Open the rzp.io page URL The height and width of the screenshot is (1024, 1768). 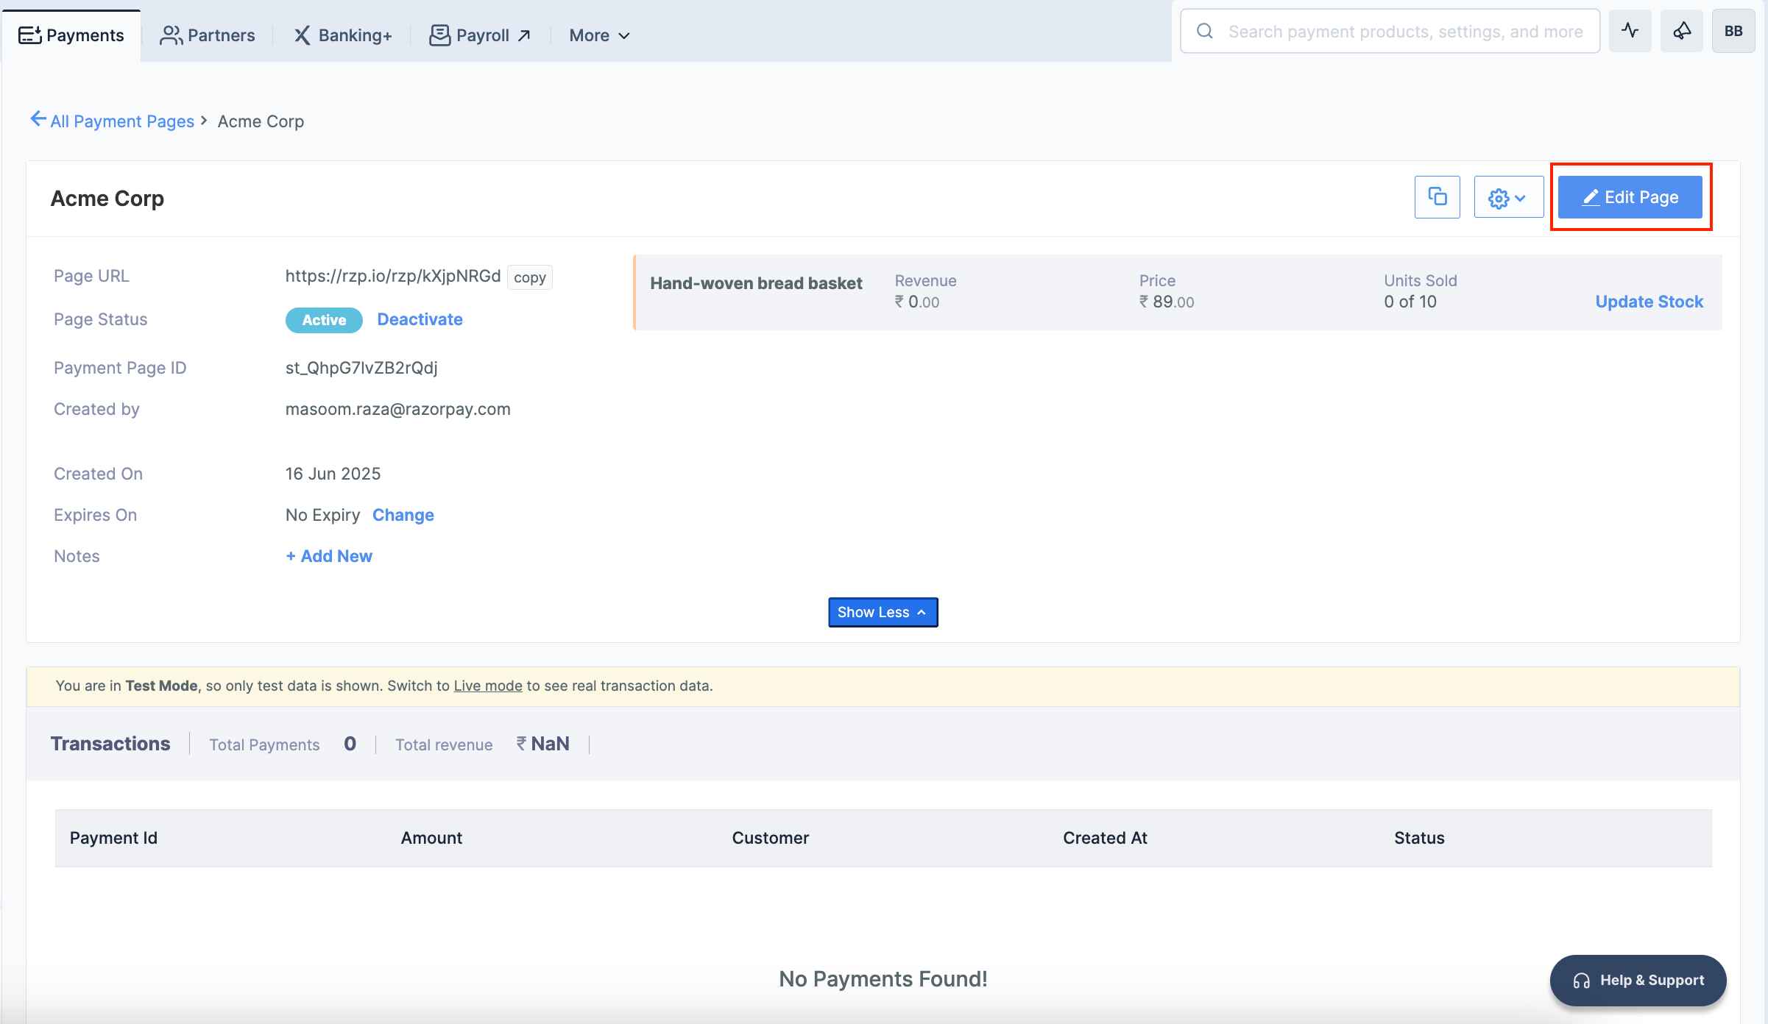pyautogui.click(x=393, y=276)
